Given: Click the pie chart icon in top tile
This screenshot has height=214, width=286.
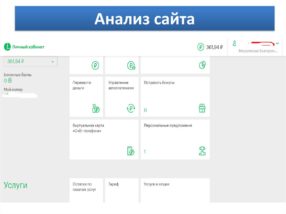Looking at the screenshot, I should 202,65.
